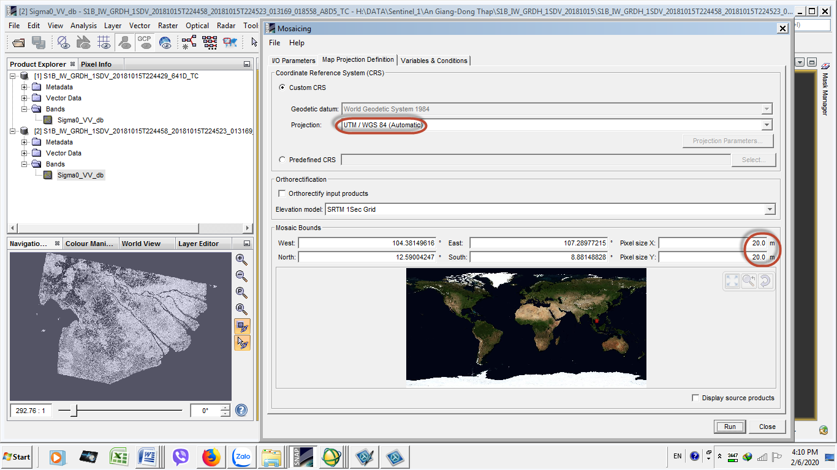Minimize the Product Explorer panel group
The height and width of the screenshot is (470, 837).
pos(247,64)
